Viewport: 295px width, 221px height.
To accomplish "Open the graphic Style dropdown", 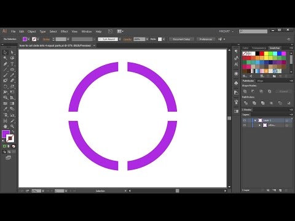I will [163, 39].
